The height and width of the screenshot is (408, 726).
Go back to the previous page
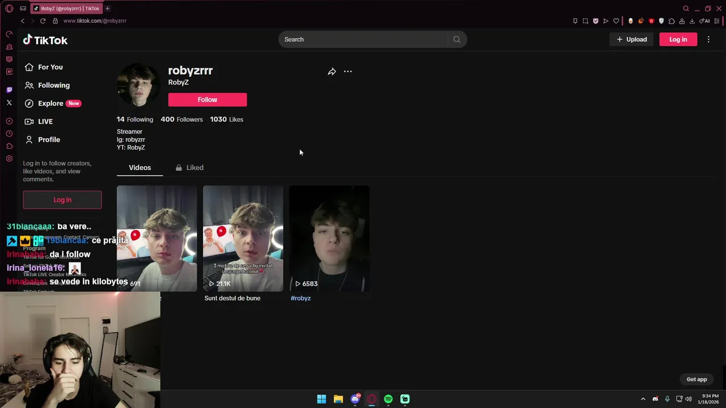23,21
